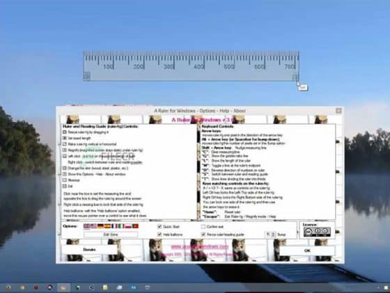Click the Creative Commons licence badge

click(317, 232)
